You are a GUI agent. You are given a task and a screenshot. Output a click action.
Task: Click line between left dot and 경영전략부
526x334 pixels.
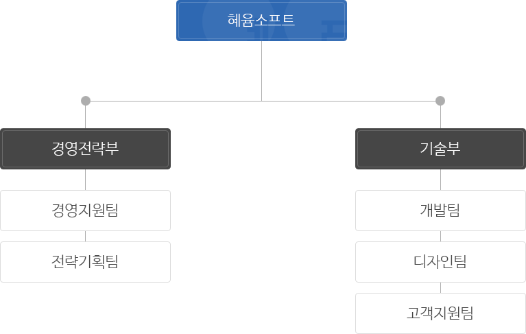coord(85,117)
